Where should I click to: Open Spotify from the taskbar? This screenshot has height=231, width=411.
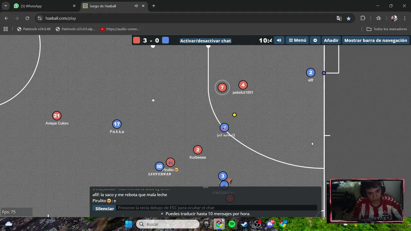pos(232,224)
